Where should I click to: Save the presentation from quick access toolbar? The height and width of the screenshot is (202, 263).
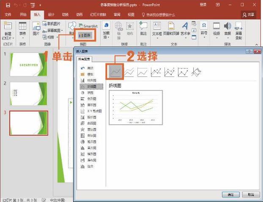point(8,5)
